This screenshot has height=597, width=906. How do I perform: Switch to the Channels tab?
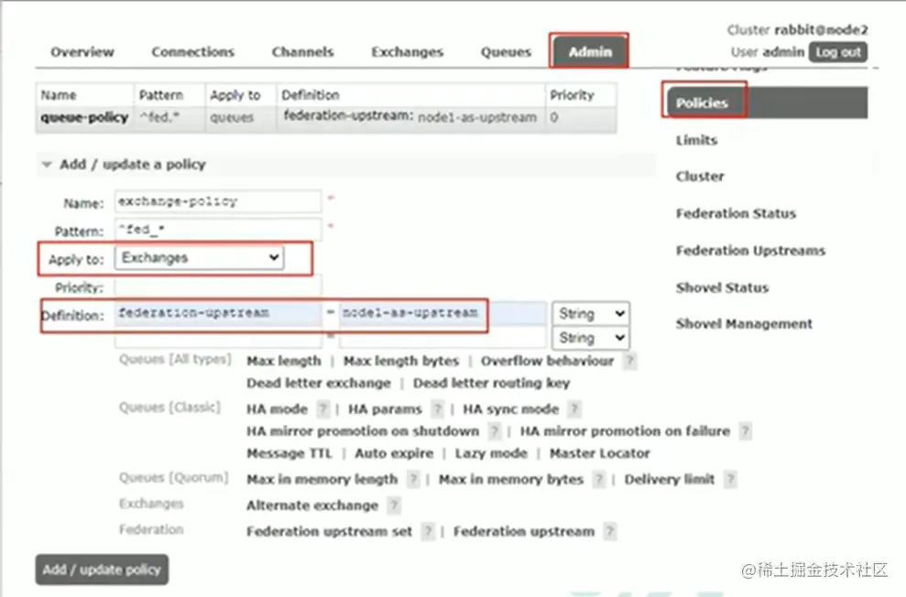pyautogui.click(x=303, y=52)
